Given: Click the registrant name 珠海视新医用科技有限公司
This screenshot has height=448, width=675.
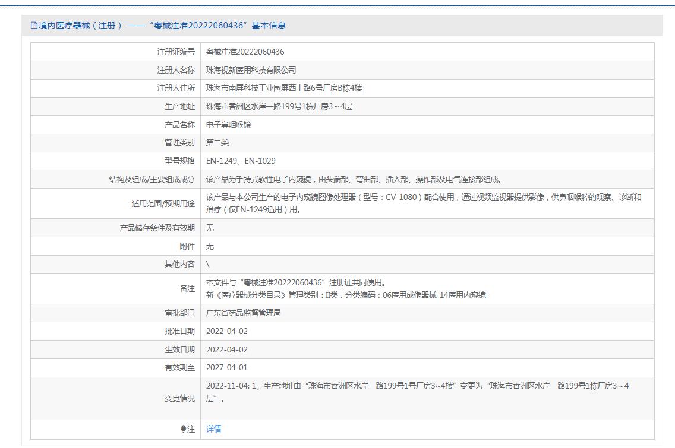Looking at the screenshot, I should point(251,70).
